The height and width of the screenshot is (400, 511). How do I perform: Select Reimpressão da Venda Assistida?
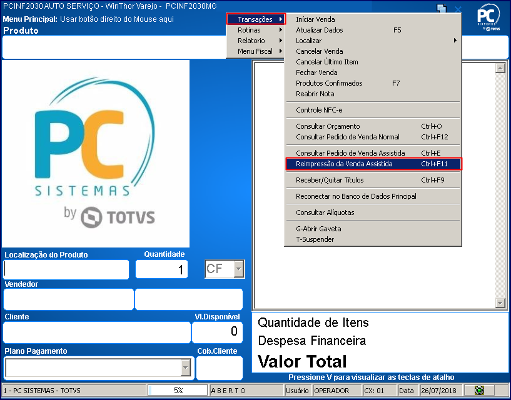coord(373,164)
